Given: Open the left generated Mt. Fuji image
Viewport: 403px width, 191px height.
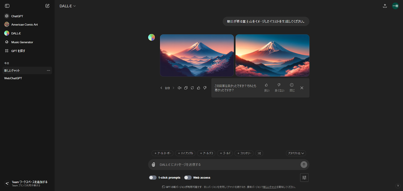Looking at the screenshot, I should click(x=197, y=55).
